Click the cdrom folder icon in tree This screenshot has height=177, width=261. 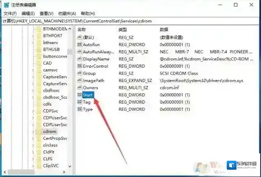click(x=38, y=132)
